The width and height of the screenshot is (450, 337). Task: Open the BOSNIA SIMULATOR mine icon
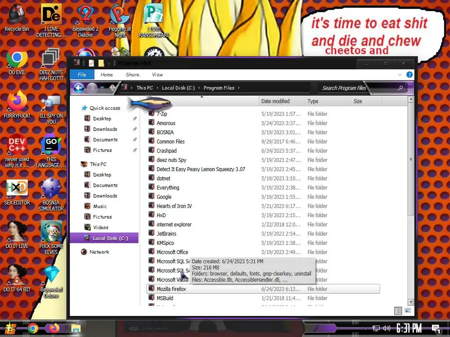51,194
